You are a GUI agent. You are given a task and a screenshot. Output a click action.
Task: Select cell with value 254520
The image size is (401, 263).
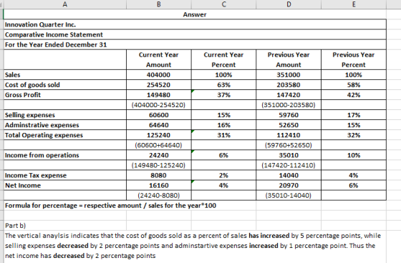159,84
